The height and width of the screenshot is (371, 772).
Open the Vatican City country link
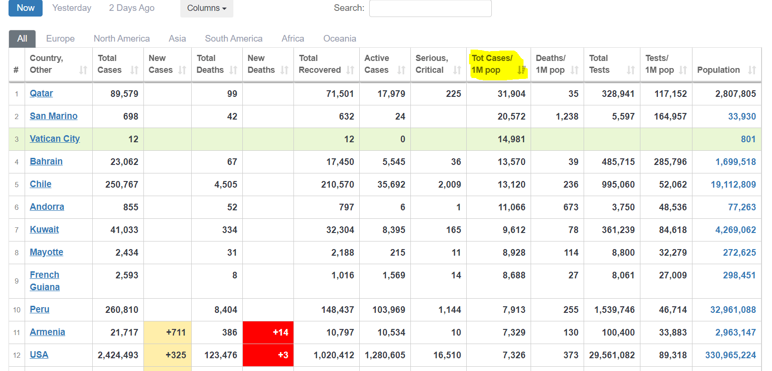[55, 138]
